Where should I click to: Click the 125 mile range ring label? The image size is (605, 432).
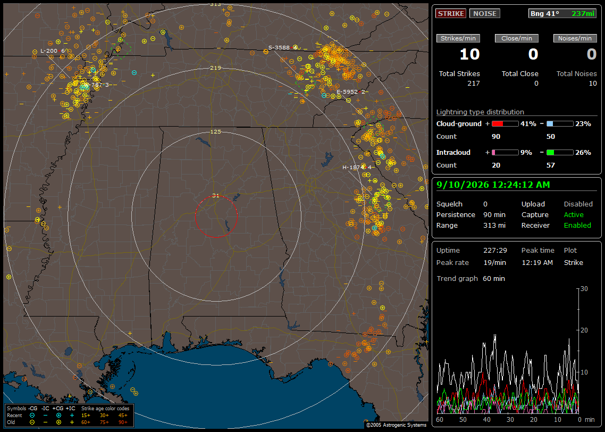coord(215,131)
